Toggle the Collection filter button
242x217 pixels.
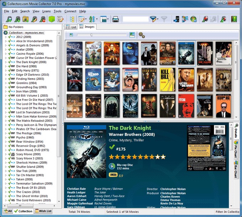[x=23, y=211]
